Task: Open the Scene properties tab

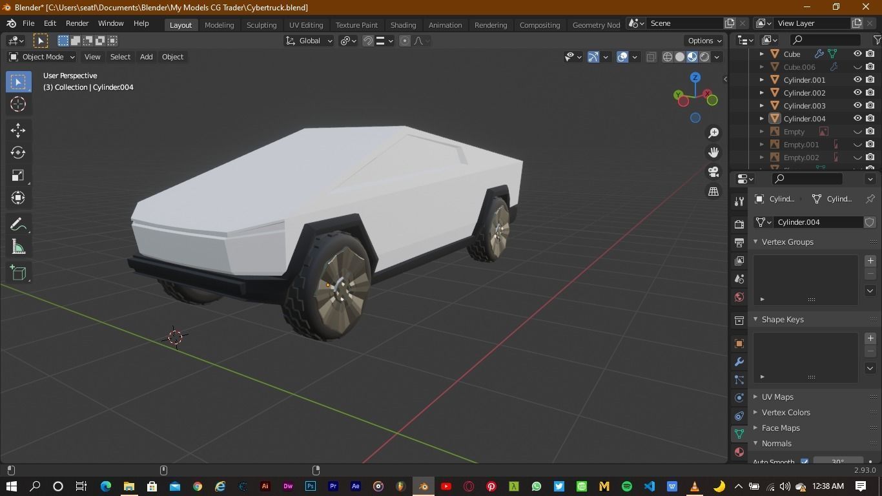Action: pyautogui.click(x=739, y=279)
